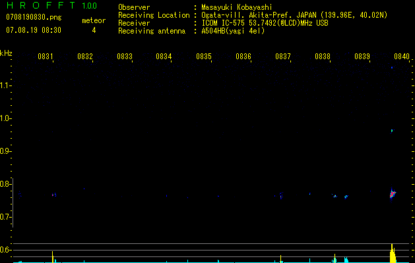Click the green echo spot near 0.96 kHz
The width and height of the screenshot is (415, 263).
(x=393, y=131)
